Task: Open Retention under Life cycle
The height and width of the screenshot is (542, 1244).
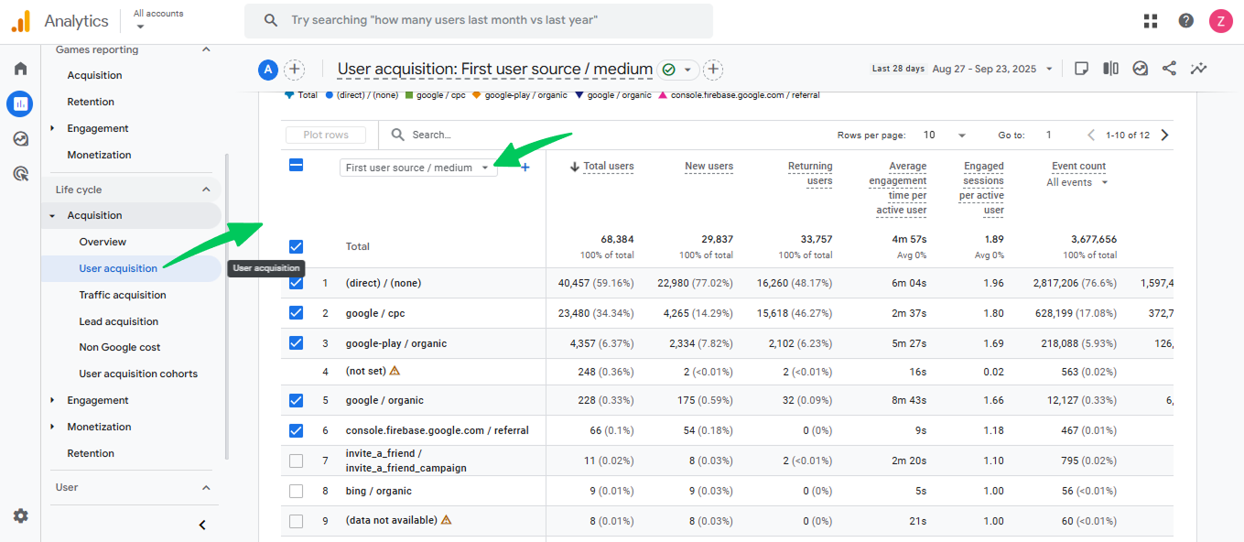Action: point(91,453)
